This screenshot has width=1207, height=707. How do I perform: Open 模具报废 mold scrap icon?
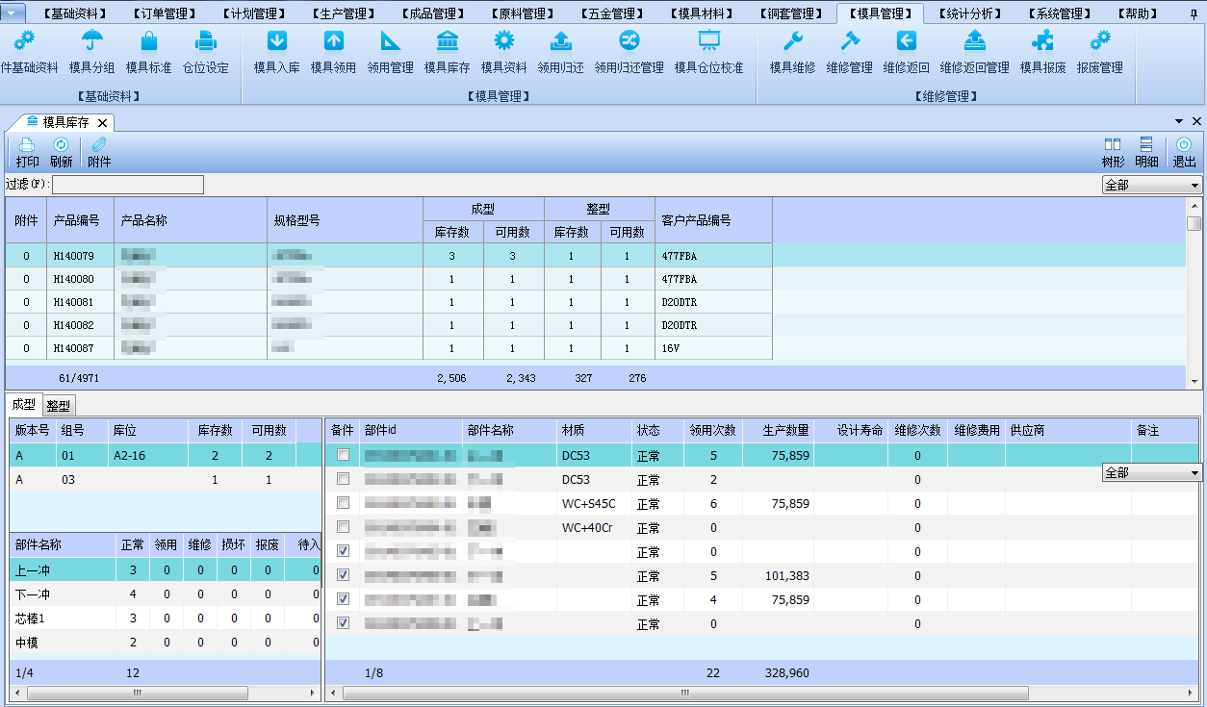[1042, 41]
